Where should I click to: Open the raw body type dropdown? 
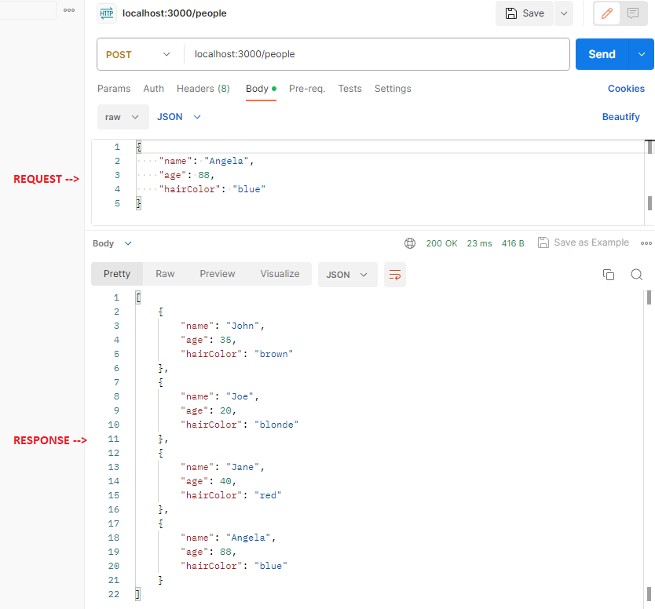coord(123,117)
